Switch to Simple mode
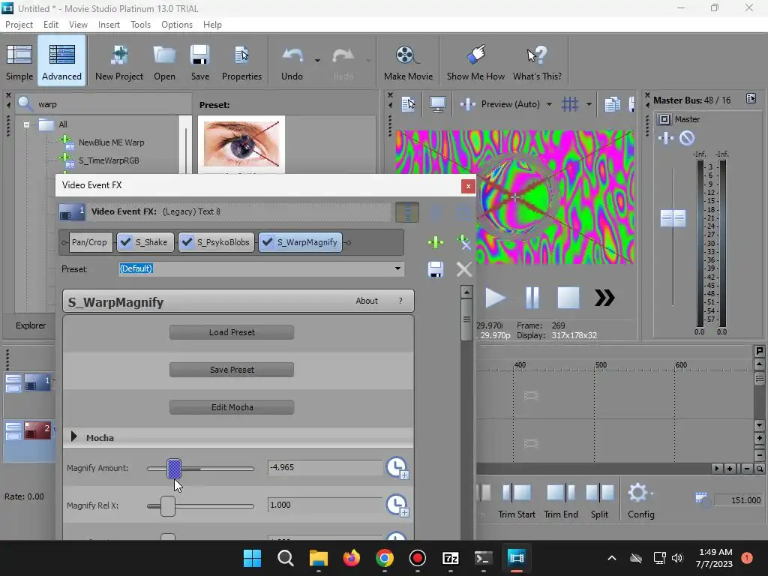The width and height of the screenshot is (768, 576). pos(19,62)
